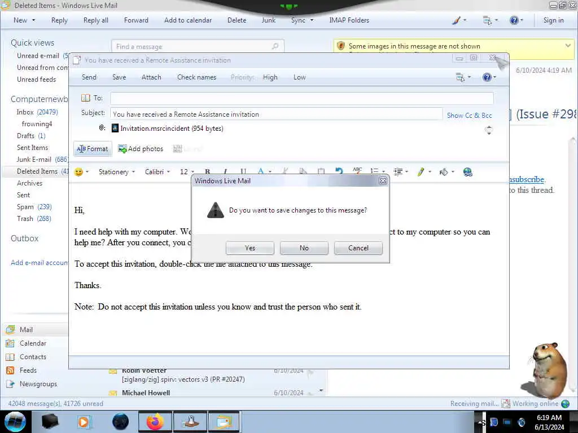Screen dimensions: 578x433
Task: Open compose window menus icon
Action: 463,77
